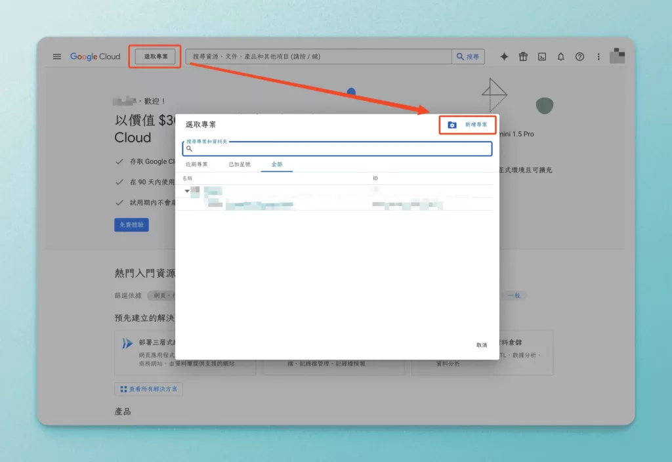Click the ID column header
This screenshot has width=672, height=462.
click(x=375, y=178)
